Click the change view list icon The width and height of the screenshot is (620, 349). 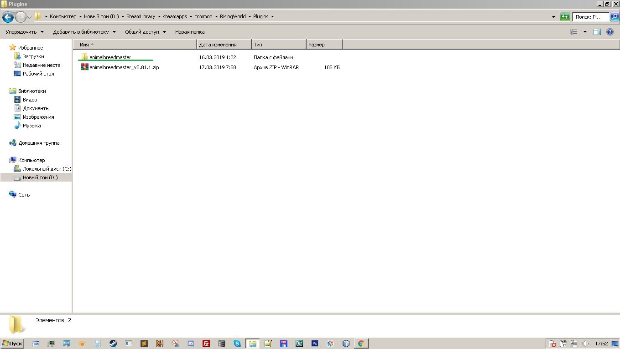click(574, 32)
